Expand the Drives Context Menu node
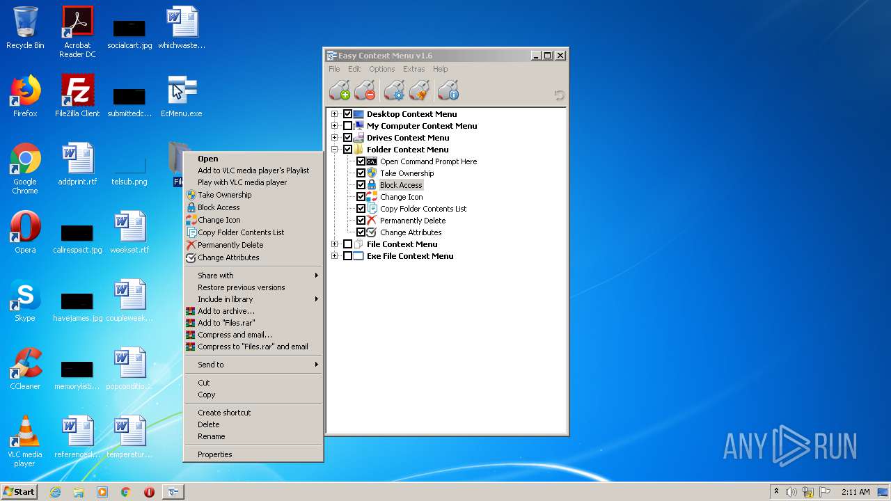 pos(335,138)
